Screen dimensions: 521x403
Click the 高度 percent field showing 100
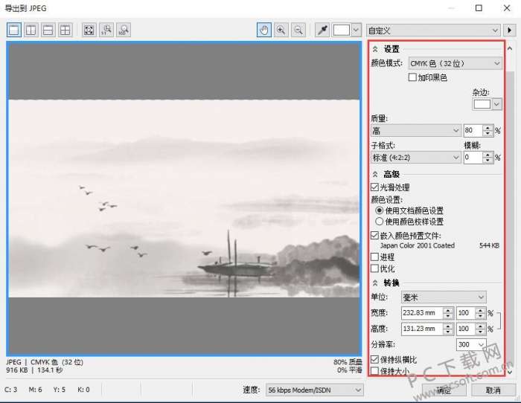(x=465, y=329)
